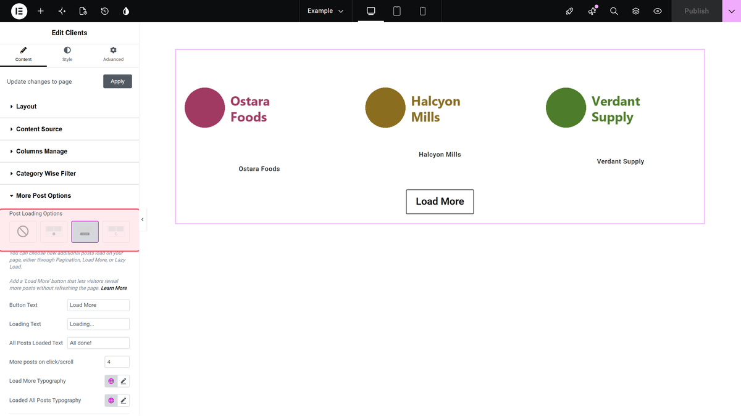Switch to the Advanced tab
741x416 pixels.
pos(113,54)
